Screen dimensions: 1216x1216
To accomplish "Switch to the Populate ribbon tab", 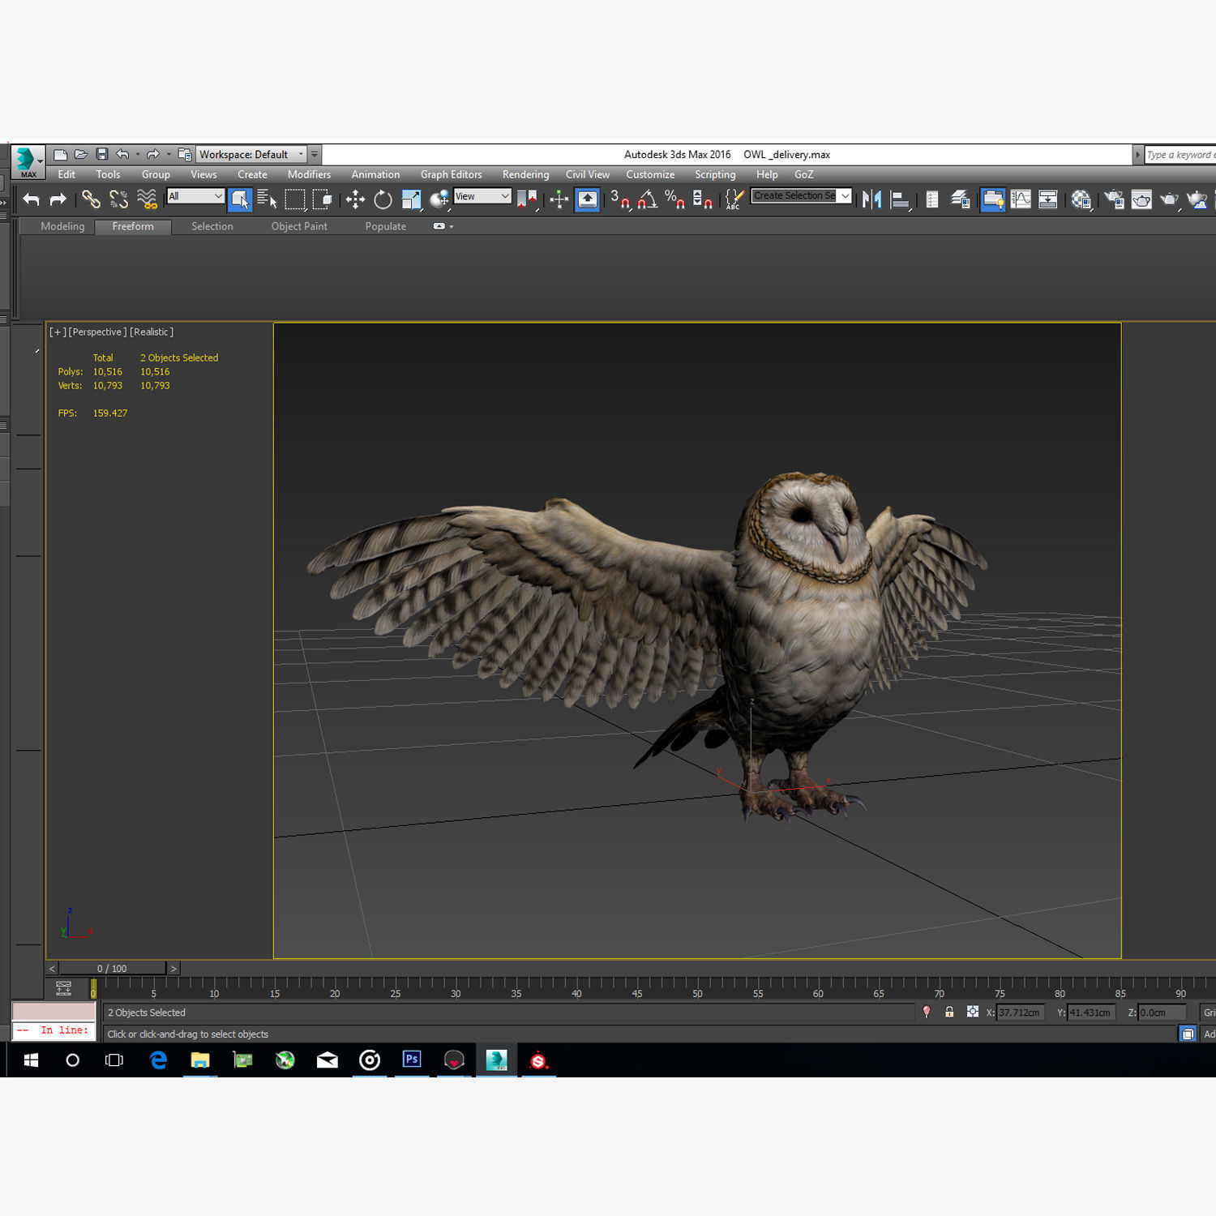I will [x=386, y=226].
